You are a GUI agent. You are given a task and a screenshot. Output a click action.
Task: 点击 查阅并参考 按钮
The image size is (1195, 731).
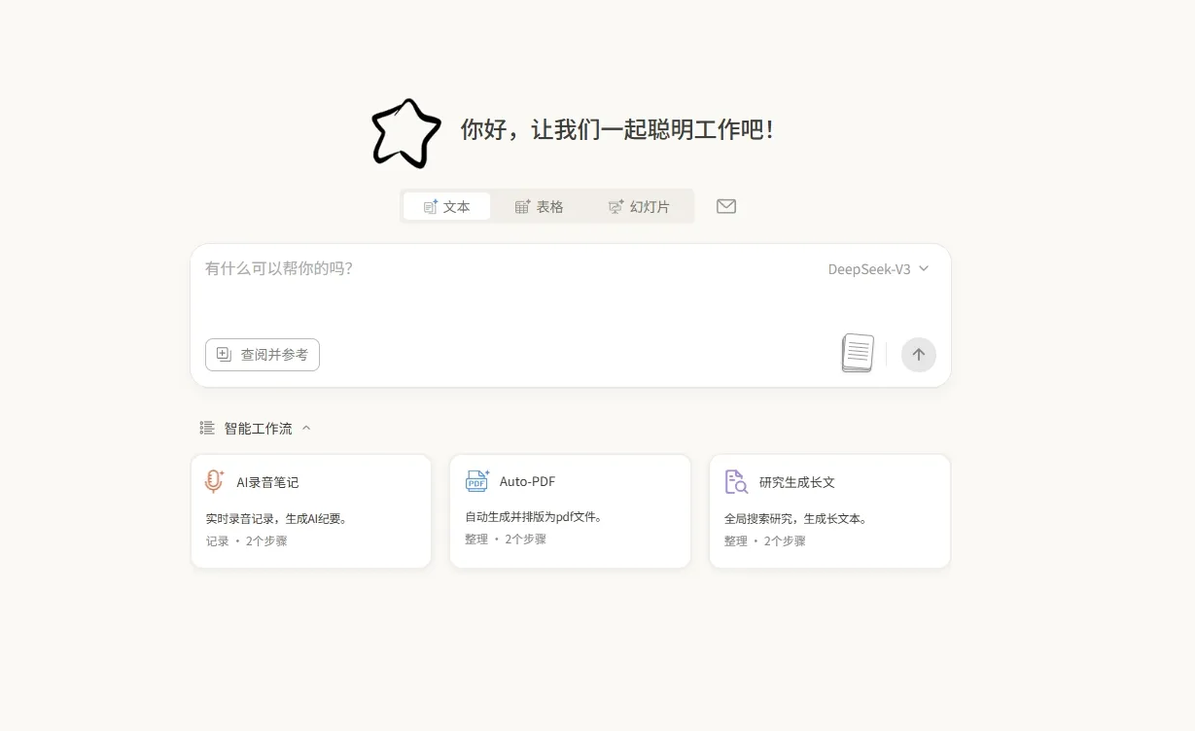[x=262, y=355]
